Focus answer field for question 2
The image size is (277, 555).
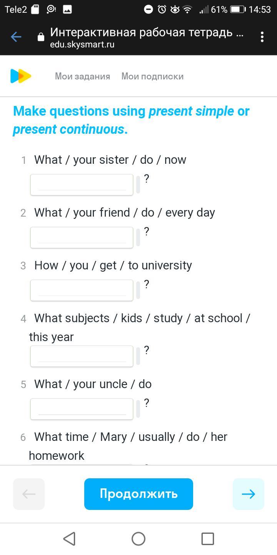click(x=82, y=237)
